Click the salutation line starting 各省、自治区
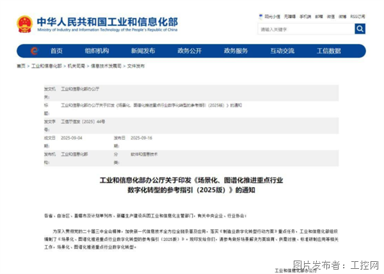This screenshot has height=274, width=384. tap(145, 216)
